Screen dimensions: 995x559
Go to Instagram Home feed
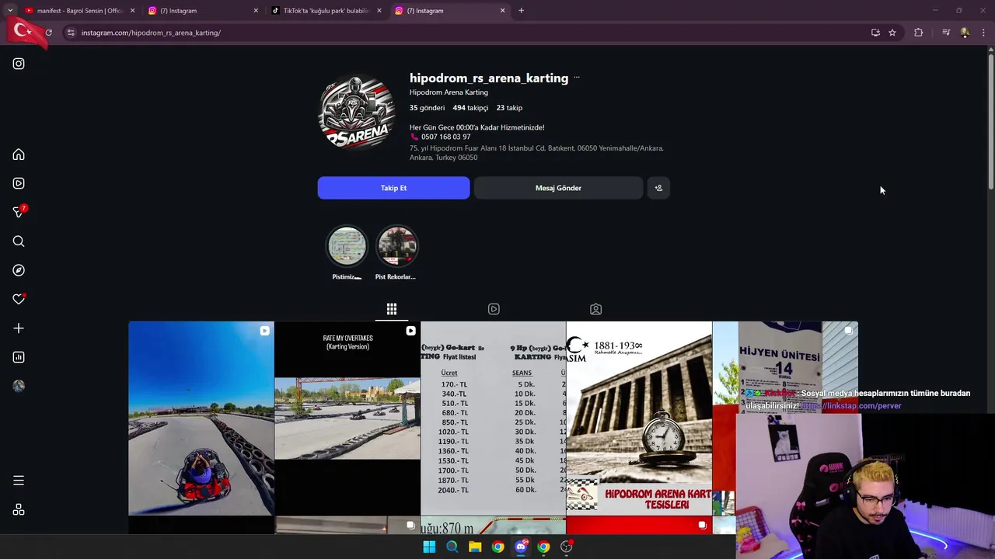click(x=19, y=155)
